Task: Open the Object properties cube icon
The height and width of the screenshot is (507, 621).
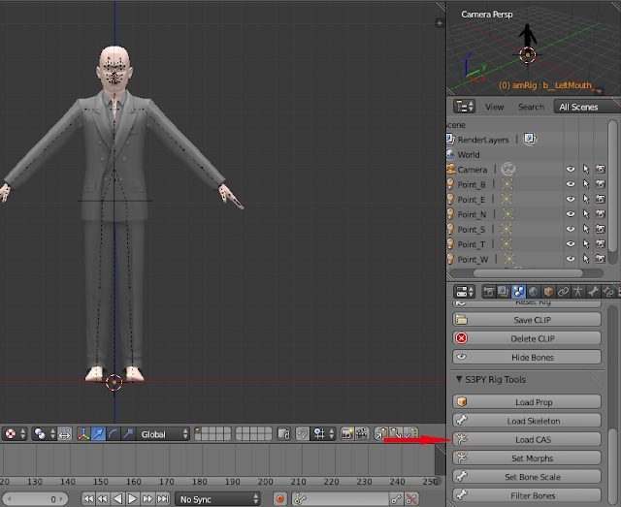Action: (x=547, y=291)
